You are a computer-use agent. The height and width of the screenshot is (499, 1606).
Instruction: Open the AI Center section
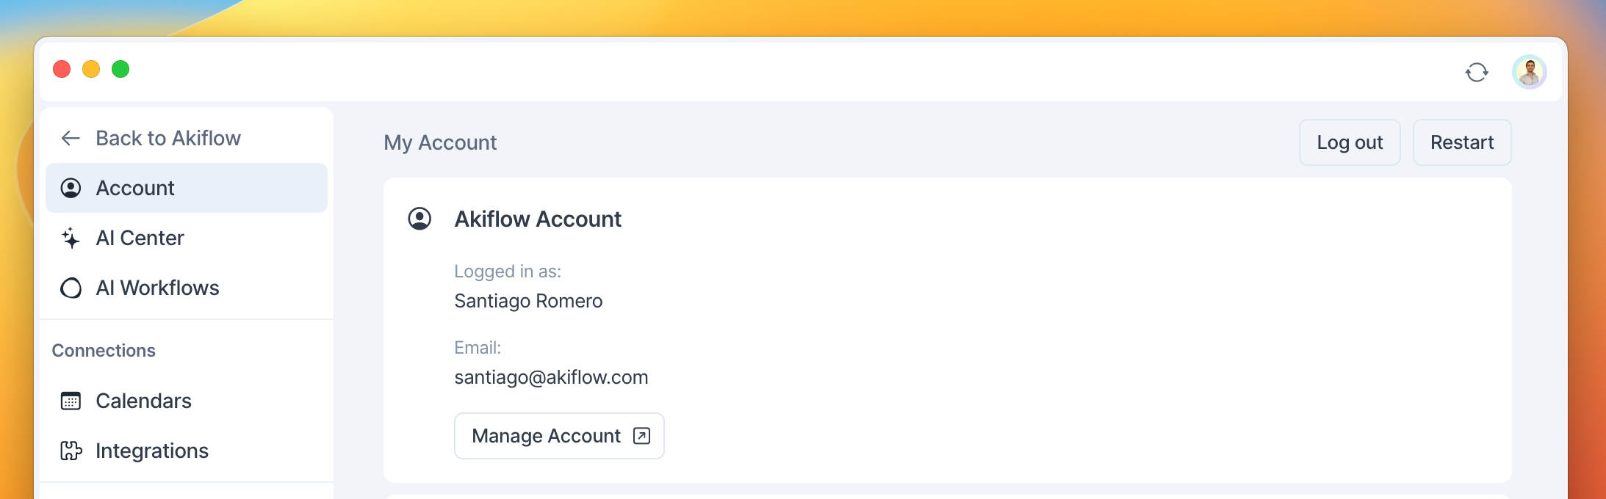140,238
